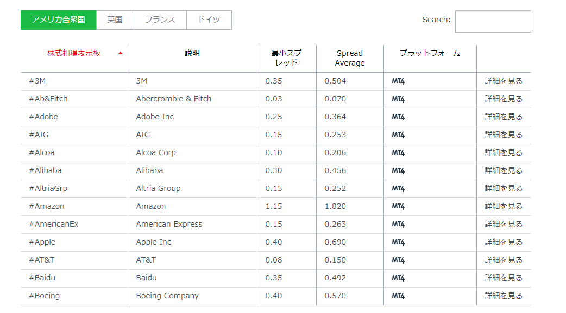This screenshot has width=566, height=313.
Task: Click Amazon minimum spread value 1.15
Action: pyautogui.click(x=274, y=206)
